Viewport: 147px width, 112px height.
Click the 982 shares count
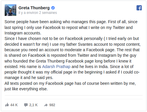point(52,105)
